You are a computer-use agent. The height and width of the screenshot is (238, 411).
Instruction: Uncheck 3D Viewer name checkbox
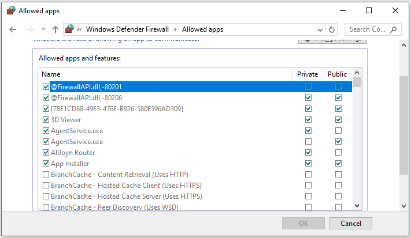[x=46, y=120]
